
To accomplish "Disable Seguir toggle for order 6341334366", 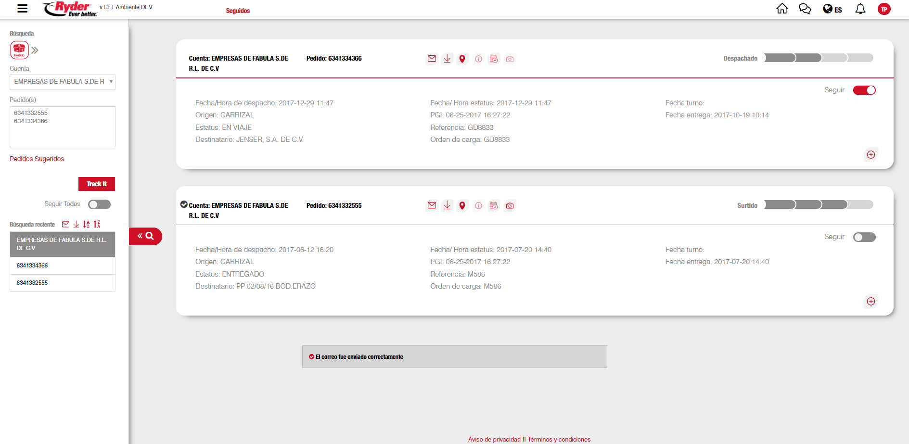I will pos(864,90).
